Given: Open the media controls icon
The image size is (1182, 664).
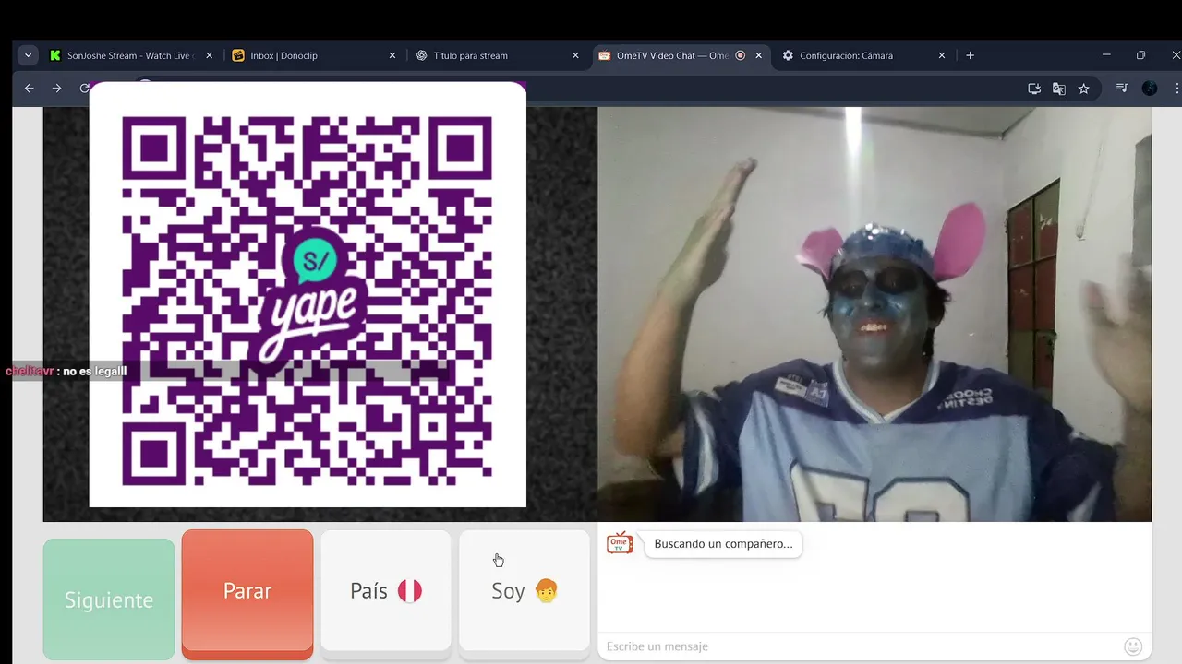Looking at the screenshot, I should point(1122,89).
